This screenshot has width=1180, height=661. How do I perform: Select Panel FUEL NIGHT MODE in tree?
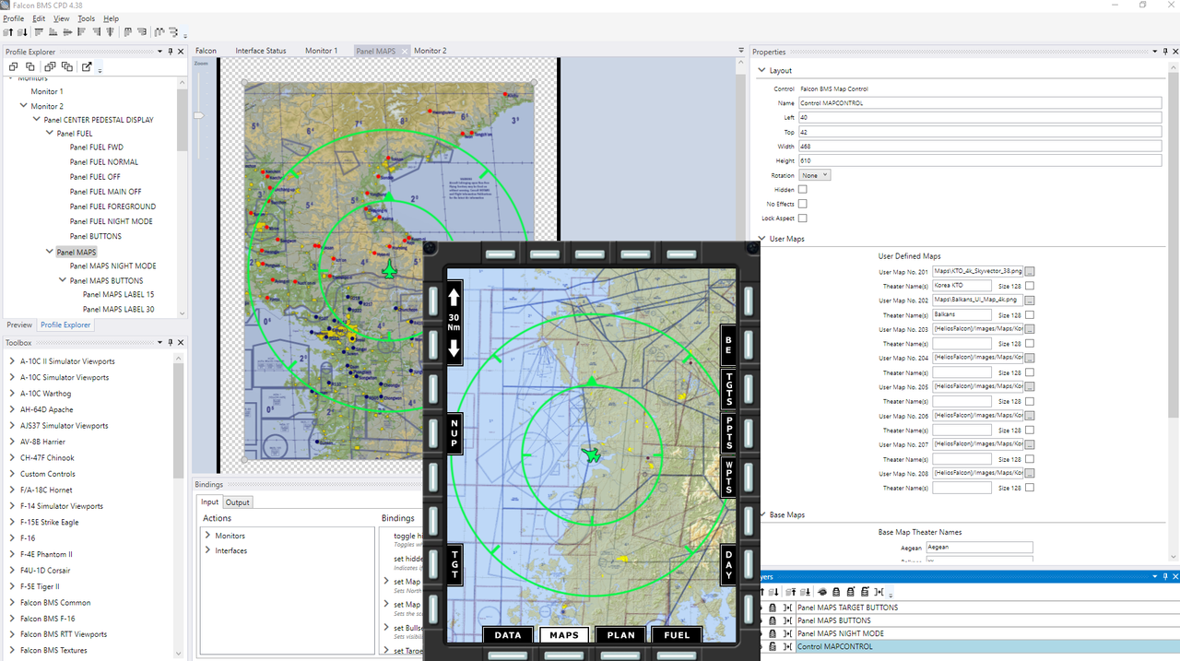[x=111, y=221]
